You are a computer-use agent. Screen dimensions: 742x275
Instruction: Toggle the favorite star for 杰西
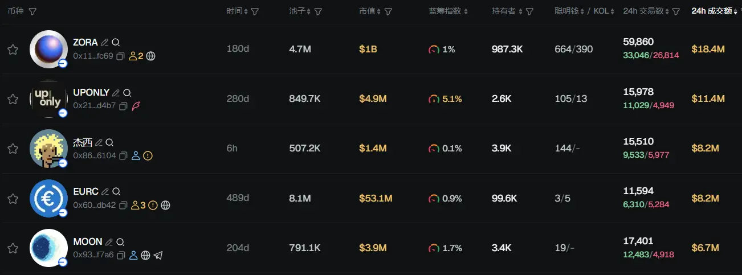[13, 149]
